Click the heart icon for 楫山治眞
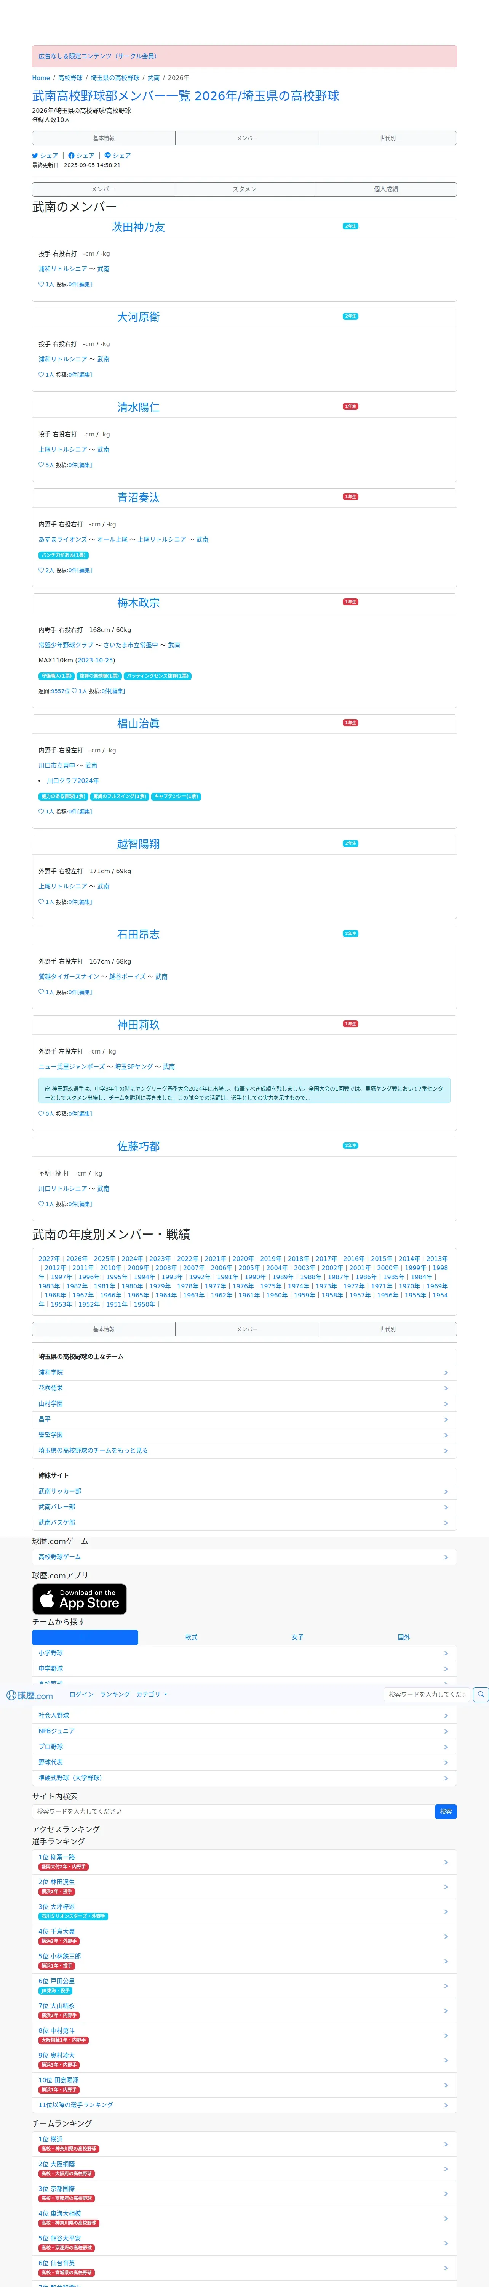 click(x=41, y=812)
